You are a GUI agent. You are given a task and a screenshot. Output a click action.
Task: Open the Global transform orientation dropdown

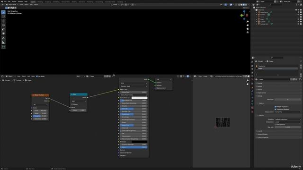[115, 5]
